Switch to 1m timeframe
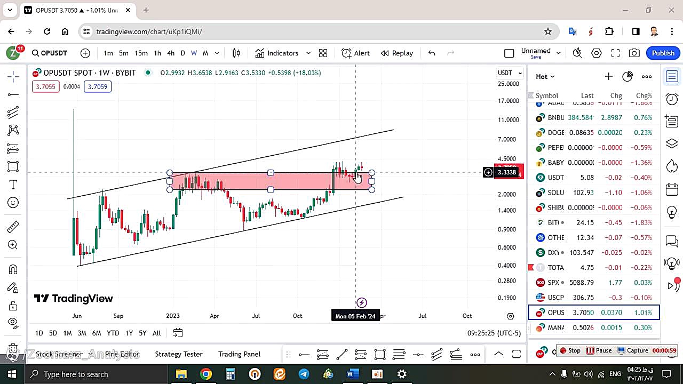 (108, 53)
